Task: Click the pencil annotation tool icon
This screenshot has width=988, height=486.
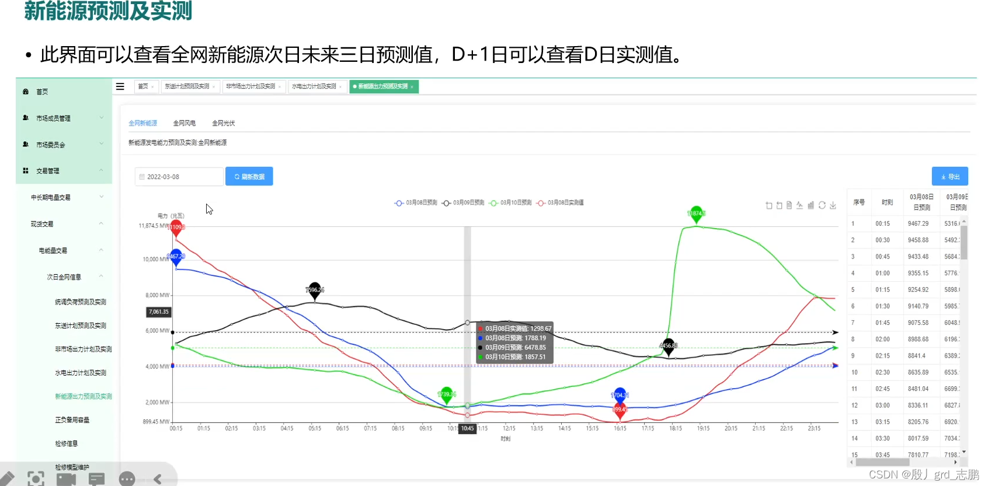Action: [x=7, y=478]
